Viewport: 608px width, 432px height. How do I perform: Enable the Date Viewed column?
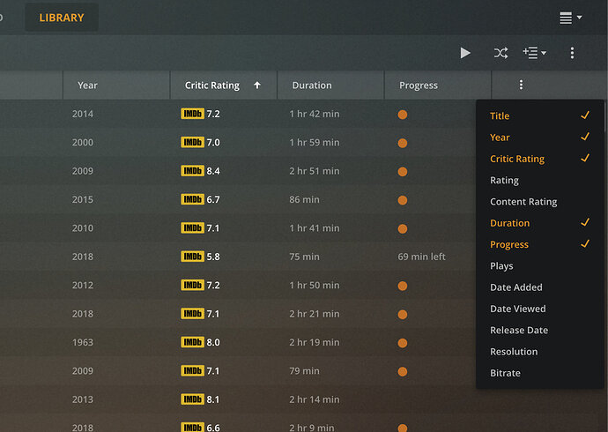(540, 309)
